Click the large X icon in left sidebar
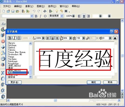 [3, 73]
